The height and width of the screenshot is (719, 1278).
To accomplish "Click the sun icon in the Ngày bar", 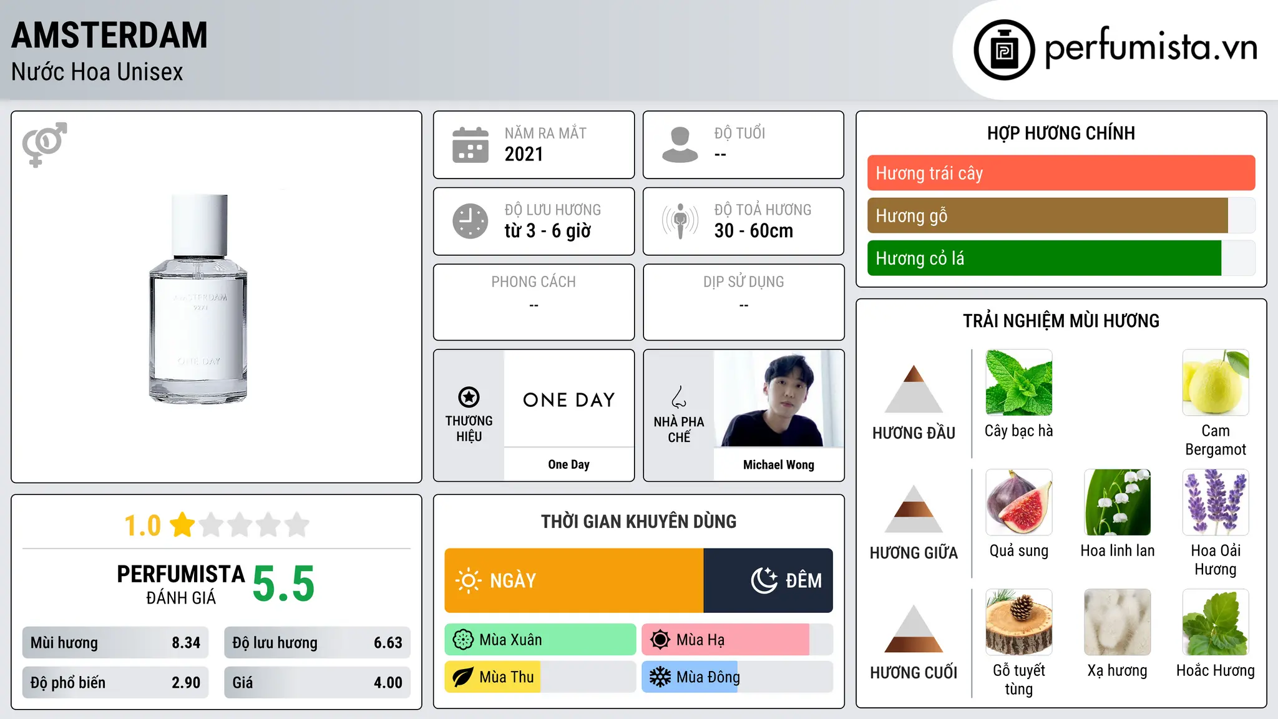I will [x=469, y=580].
